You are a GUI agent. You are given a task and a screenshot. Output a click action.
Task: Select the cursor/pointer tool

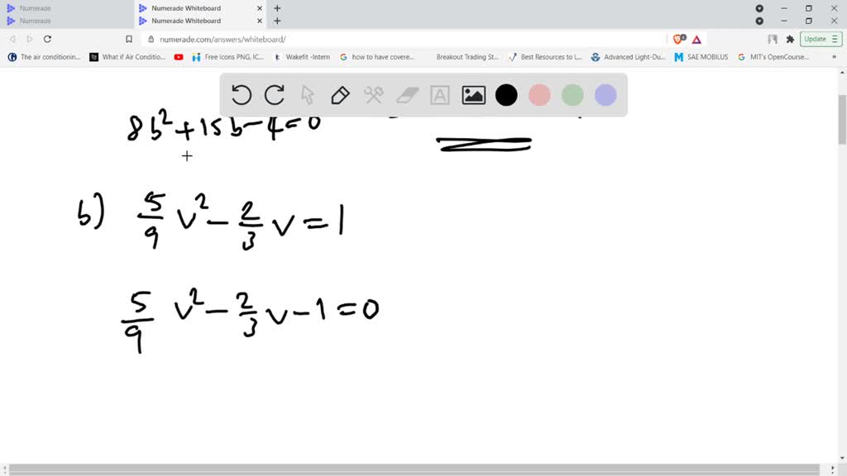(x=307, y=95)
